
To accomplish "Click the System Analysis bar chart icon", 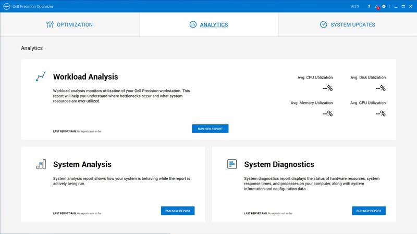I will 41,164.
